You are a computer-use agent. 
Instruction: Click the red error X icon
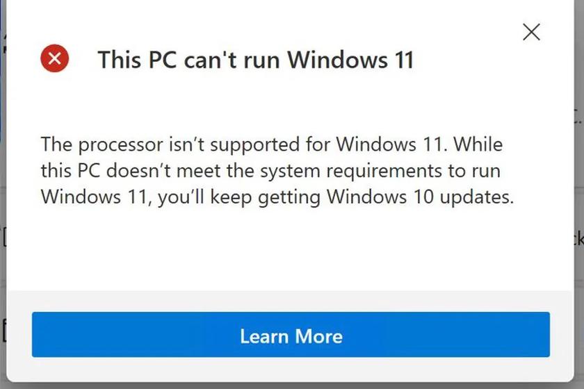(55, 58)
